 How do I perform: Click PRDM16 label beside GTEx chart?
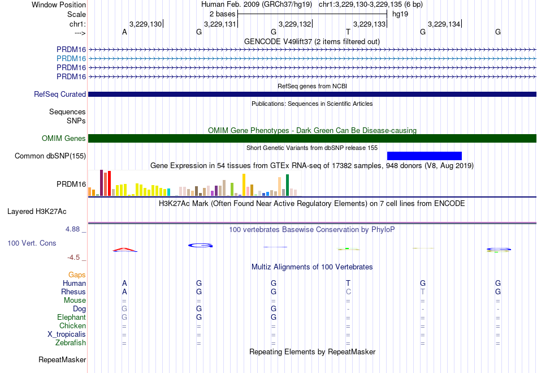coord(71,184)
